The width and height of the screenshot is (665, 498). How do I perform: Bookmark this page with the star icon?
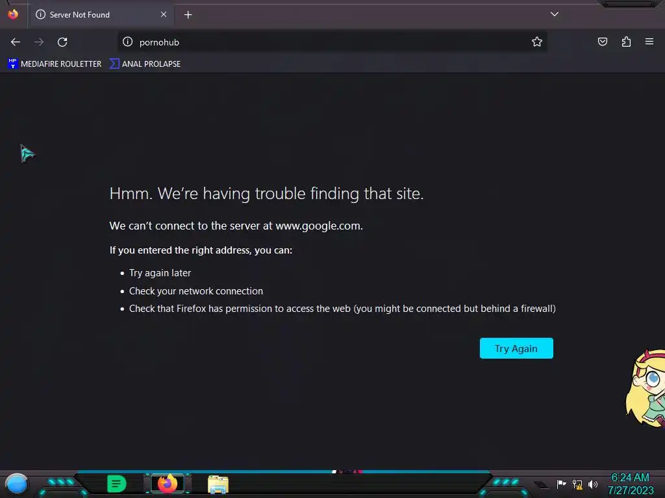tap(537, 41)
